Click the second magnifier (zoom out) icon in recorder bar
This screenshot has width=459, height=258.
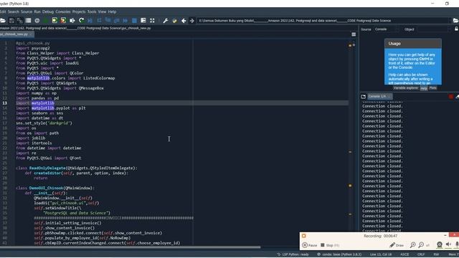click(421, 245)
